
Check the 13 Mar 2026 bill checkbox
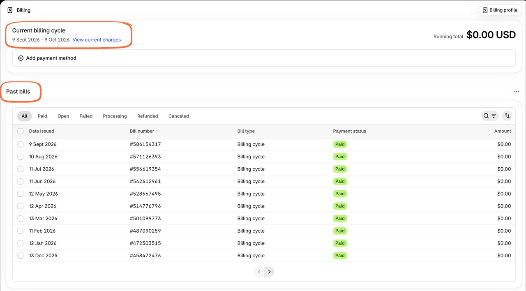21,218
